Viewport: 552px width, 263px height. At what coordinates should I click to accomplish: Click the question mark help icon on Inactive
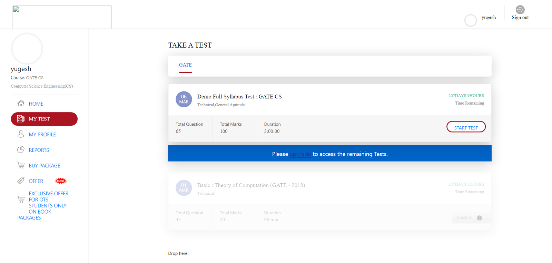479,218
